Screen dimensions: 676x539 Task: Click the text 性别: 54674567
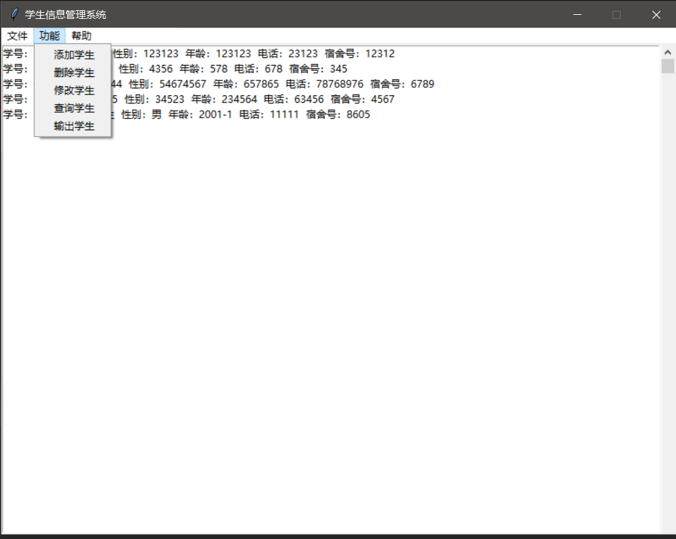pyautogui.click(x=167, y=84)
